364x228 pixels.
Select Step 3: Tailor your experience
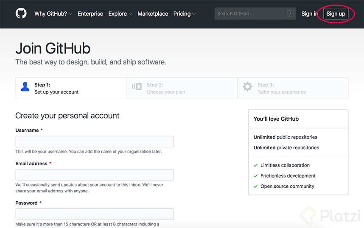[x=293, y=88]
